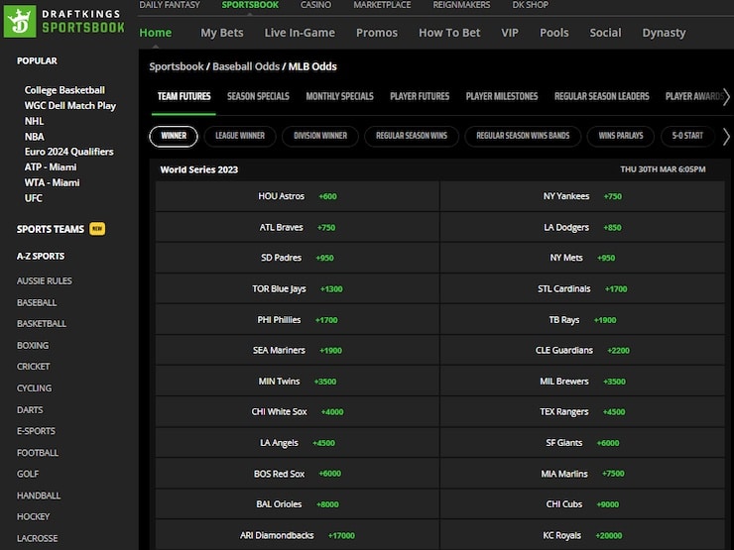The height and width of the screenshot is (550, 734).
Task: Select NY Mets +950 outcome
Action: coord(582,258)
